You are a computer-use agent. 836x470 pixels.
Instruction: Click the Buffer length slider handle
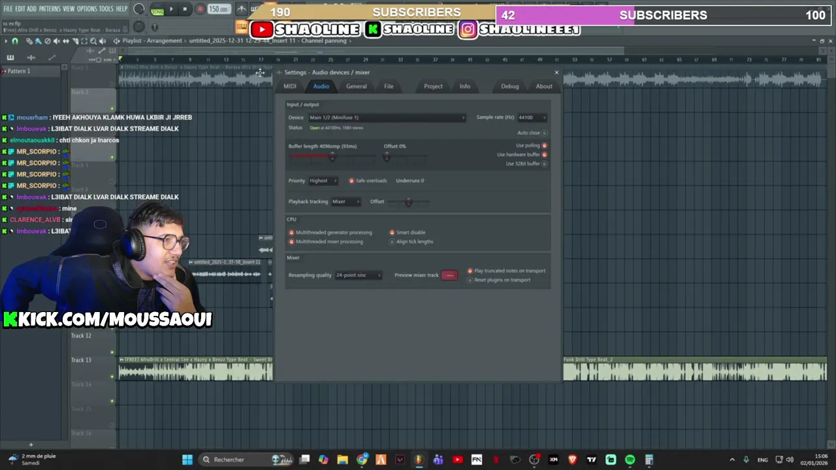point(332,157)
